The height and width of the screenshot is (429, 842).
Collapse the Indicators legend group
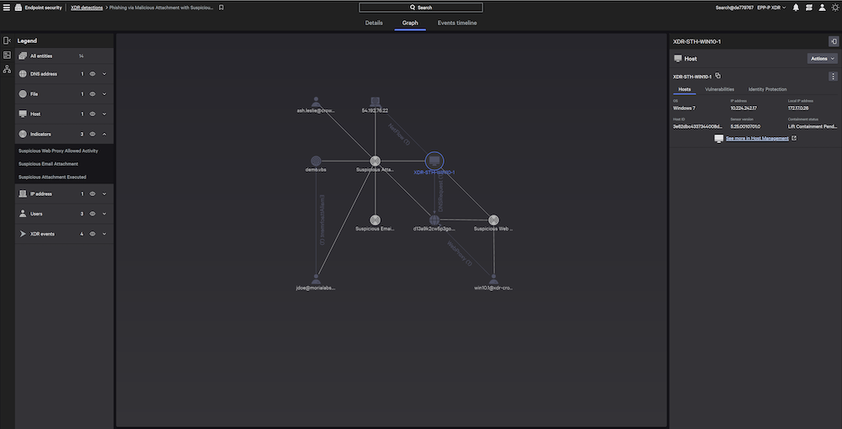104,134
